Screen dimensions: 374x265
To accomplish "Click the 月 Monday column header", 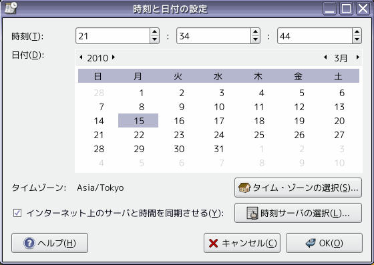I will point(138,76).
